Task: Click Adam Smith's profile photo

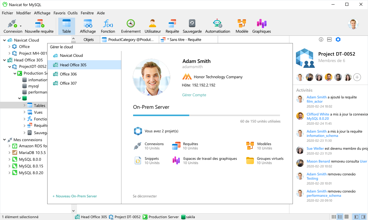Action: pyautogui.click(x=151, y=78)
